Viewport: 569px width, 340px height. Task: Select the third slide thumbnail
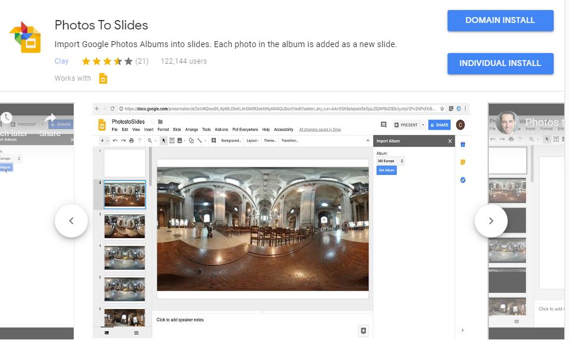click(x=124, y=227)
